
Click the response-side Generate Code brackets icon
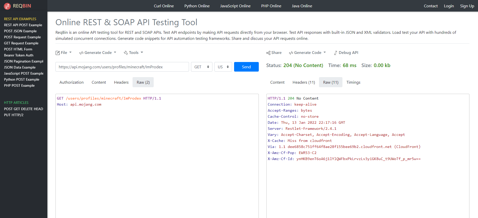[x=291, y=53]
